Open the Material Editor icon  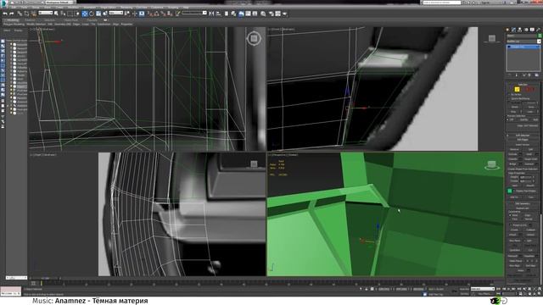point(263,14)
